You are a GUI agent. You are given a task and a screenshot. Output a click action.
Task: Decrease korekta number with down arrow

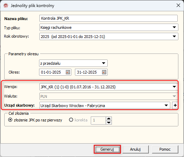point(109,123)
